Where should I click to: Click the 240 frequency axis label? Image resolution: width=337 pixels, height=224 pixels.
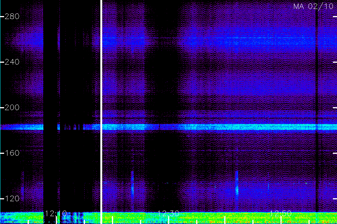pos(12,62)
